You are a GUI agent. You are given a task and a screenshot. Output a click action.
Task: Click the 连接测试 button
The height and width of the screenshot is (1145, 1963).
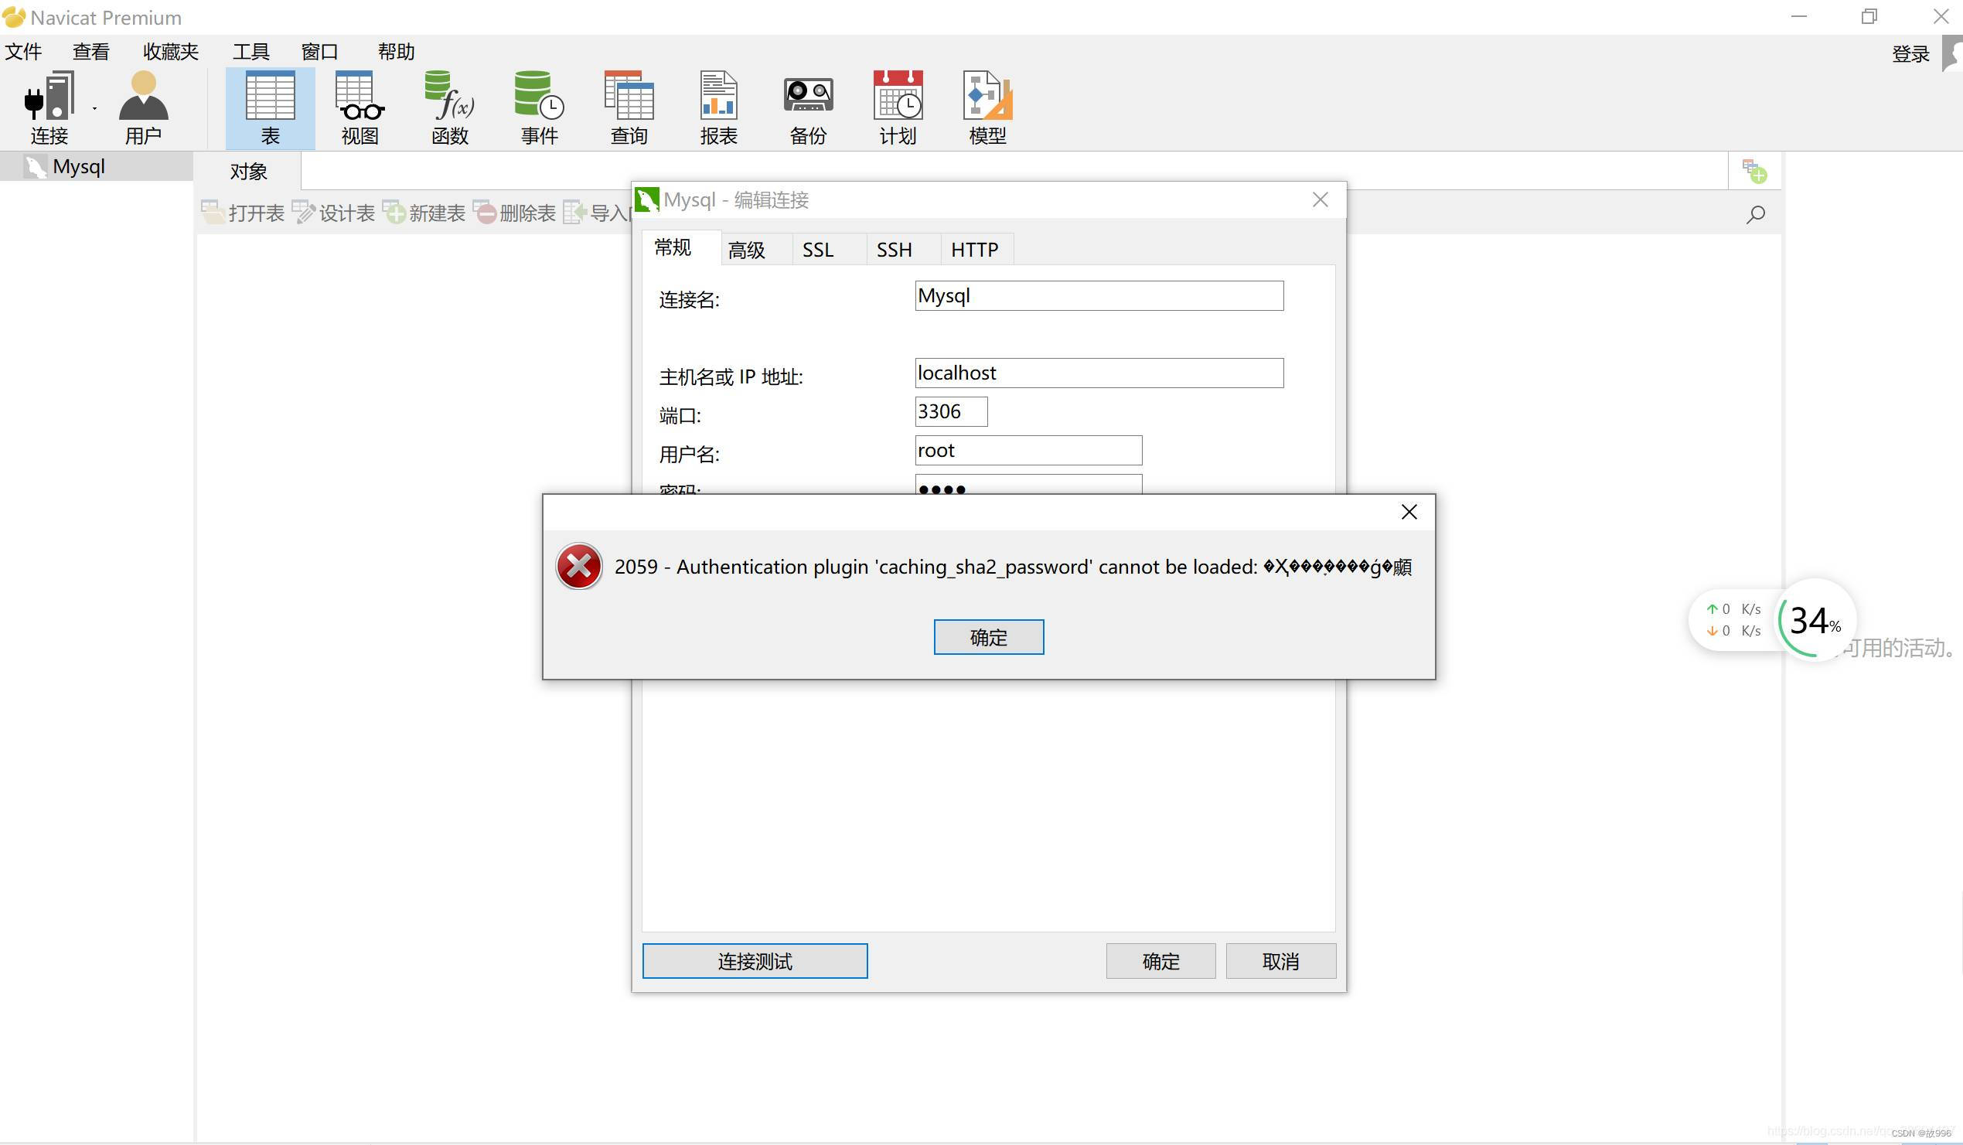click(x=754, y=961)
